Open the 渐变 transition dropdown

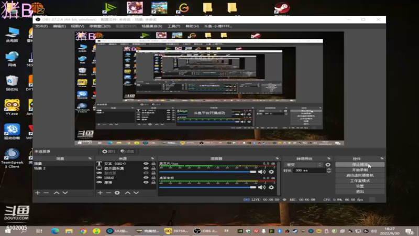[x=304, y=165]
